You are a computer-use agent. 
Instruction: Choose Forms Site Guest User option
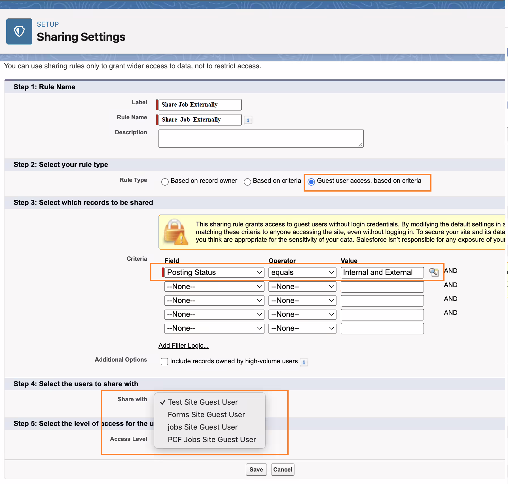tap(206, 415)
